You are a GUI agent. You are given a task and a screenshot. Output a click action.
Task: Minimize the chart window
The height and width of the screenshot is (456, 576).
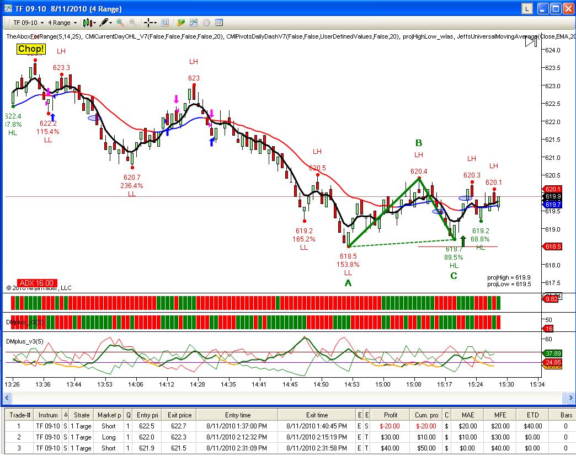click(x=543, y=9)
